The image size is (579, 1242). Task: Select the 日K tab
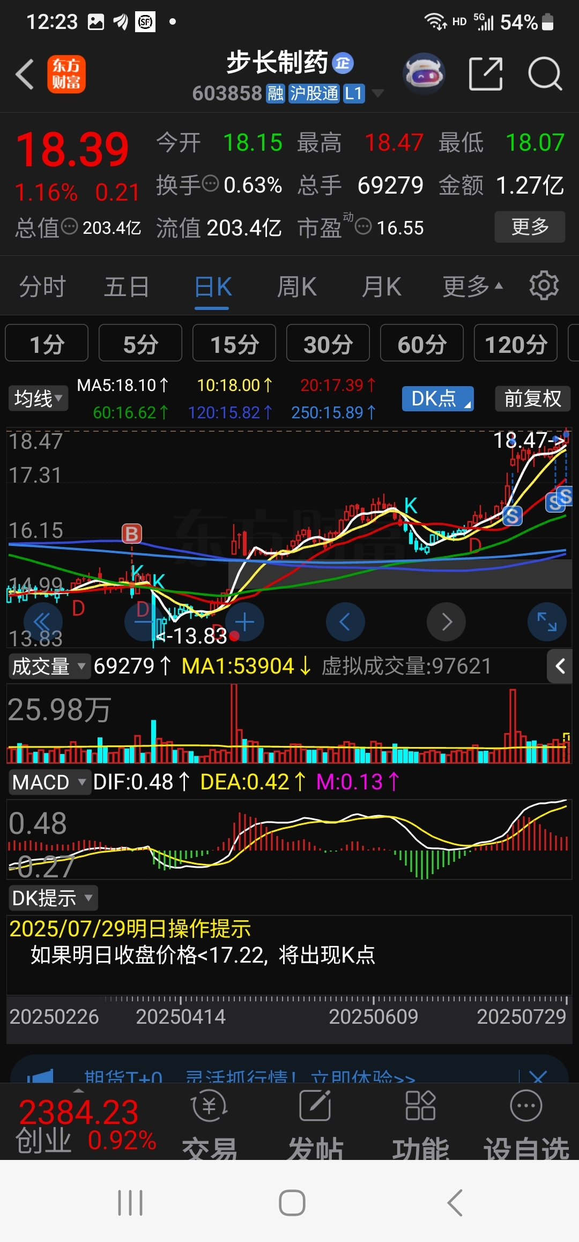click(213, 286)
